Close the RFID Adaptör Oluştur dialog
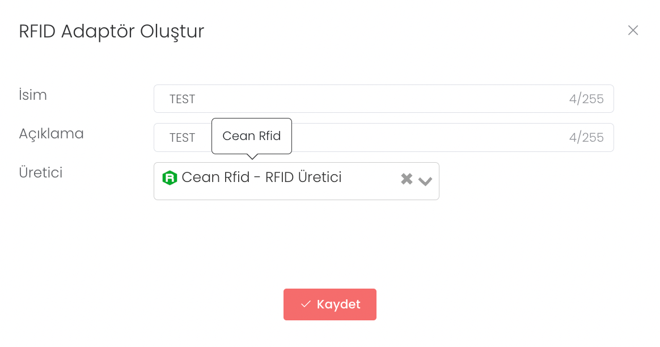Viewport: 660px width, 347px height. pyautogui.click(x=633, y=30)
